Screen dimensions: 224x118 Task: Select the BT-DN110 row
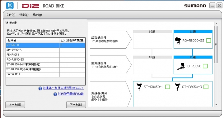(45, 45)
